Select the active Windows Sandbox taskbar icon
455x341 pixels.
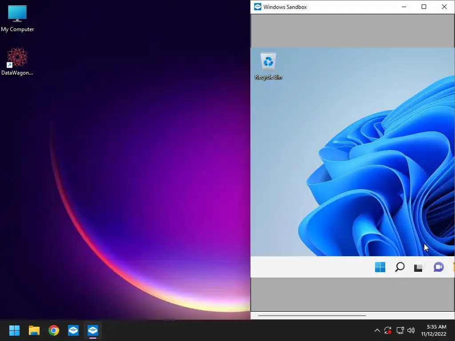(93, 330)
